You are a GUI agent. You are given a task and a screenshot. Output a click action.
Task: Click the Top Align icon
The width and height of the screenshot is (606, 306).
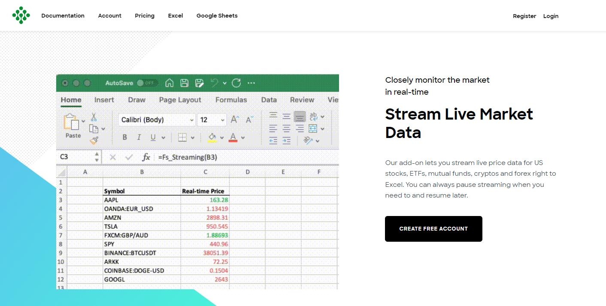pyautogui.click(x=273, y=116)
